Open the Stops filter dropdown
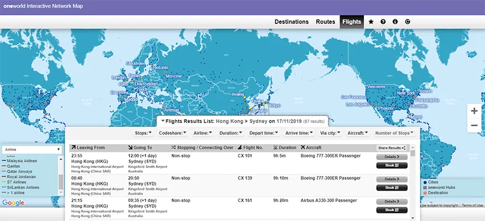 (x=143, y=133)
